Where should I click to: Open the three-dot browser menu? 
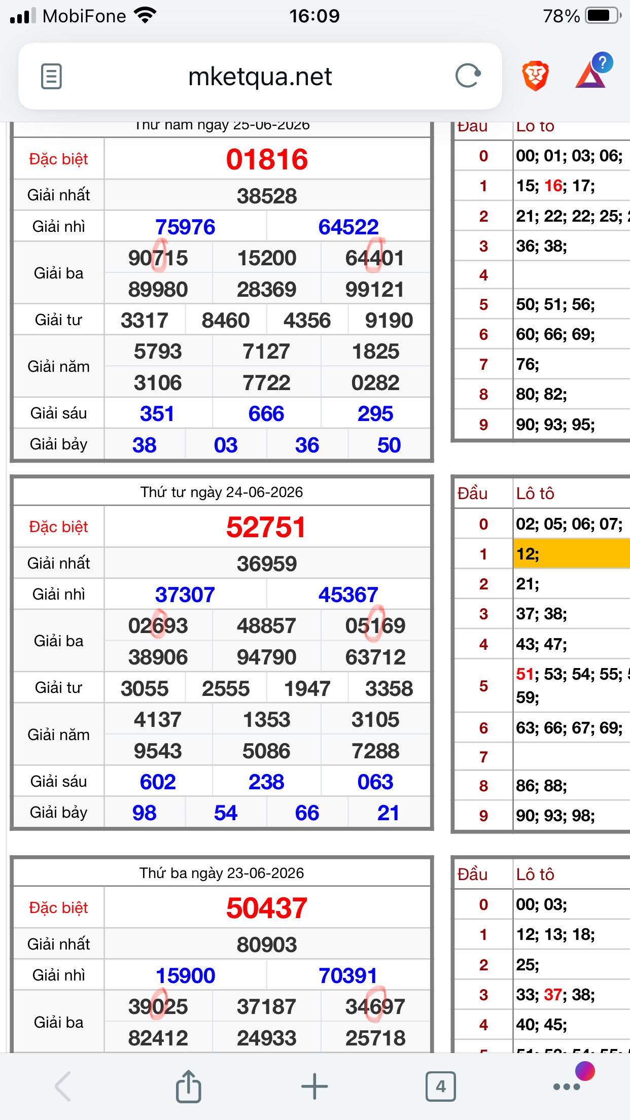click(567, 1087)
